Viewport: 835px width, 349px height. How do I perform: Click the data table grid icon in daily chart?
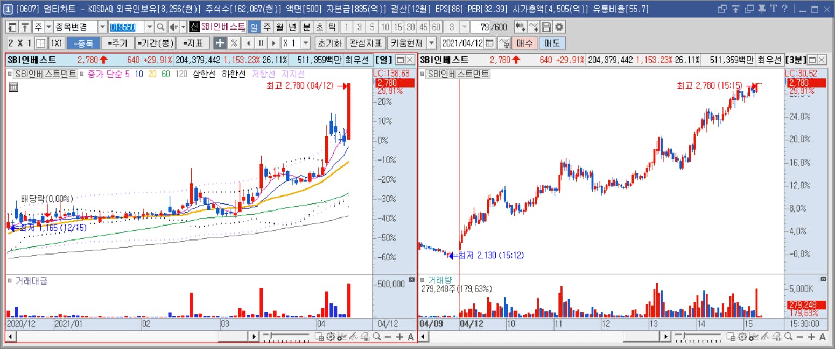[13, 88]
